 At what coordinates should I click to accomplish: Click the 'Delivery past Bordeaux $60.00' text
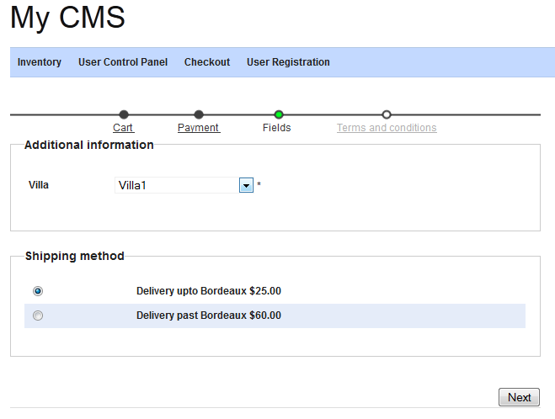(209, 316)
